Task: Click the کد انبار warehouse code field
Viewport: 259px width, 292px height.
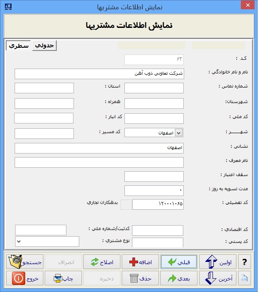Action: click(44, 118)
